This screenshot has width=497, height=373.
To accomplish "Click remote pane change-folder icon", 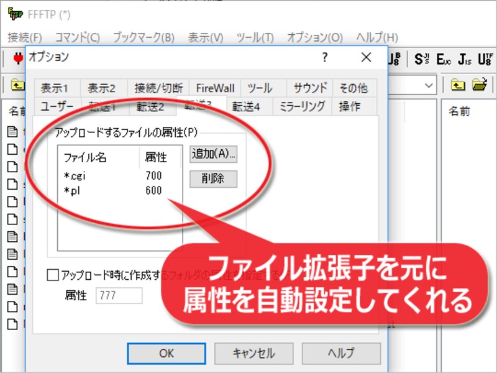I will (x=480, y=85).
